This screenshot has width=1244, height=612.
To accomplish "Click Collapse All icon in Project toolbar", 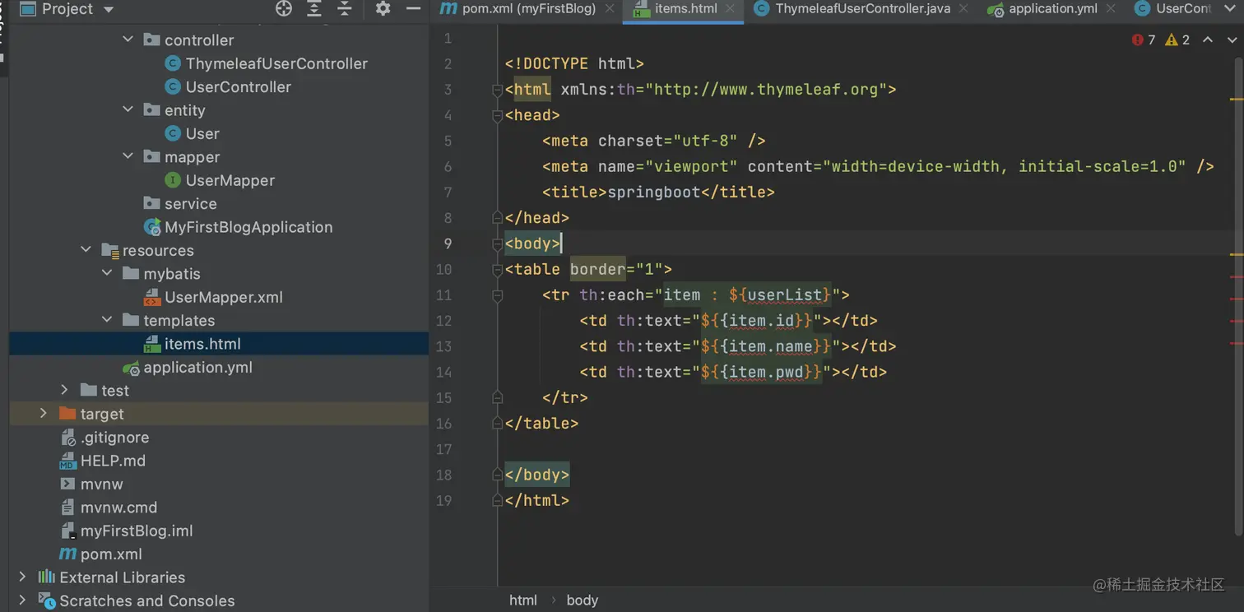I will pyautogui.click(x=345, y=9).
